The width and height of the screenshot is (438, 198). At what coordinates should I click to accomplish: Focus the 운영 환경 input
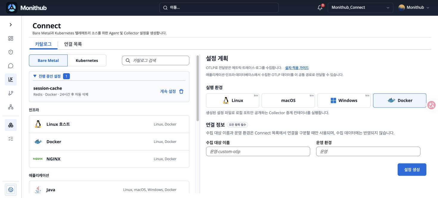point(368,152)
